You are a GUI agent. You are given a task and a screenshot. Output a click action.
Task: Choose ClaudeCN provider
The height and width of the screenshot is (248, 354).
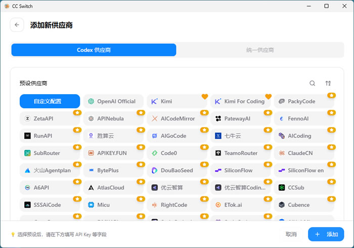[x=304, y=153]
